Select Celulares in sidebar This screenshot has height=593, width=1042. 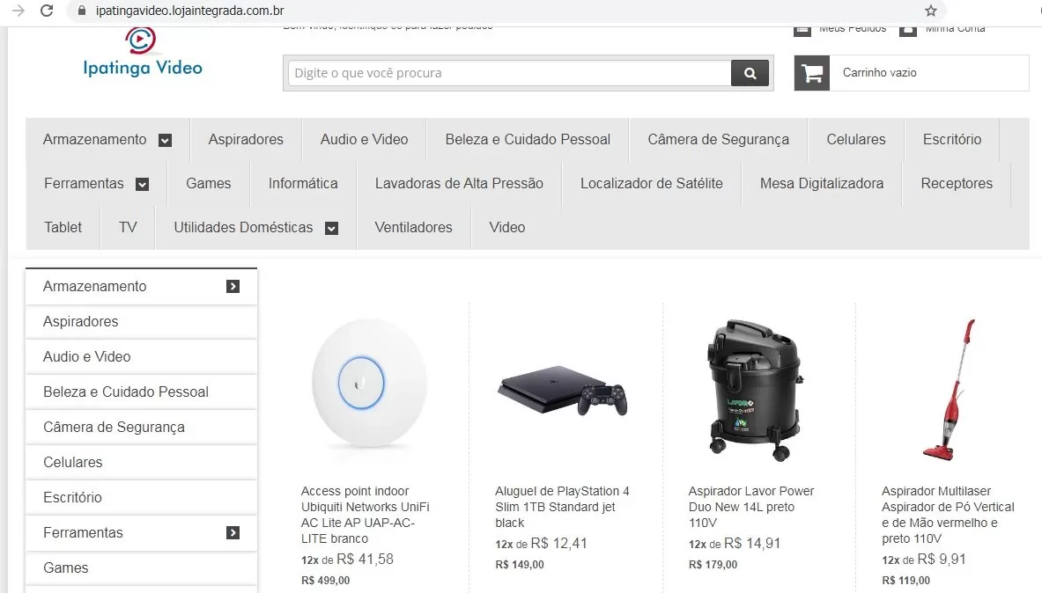tap(141, 462)
